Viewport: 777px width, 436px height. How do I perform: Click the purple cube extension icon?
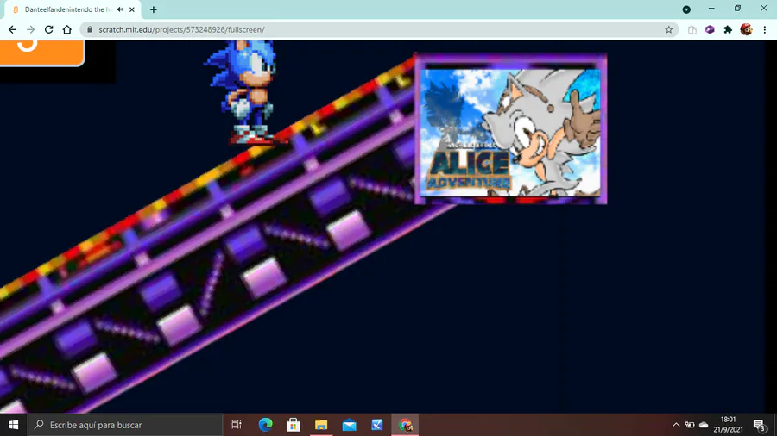pyautogui.click(x=710, y=29)
